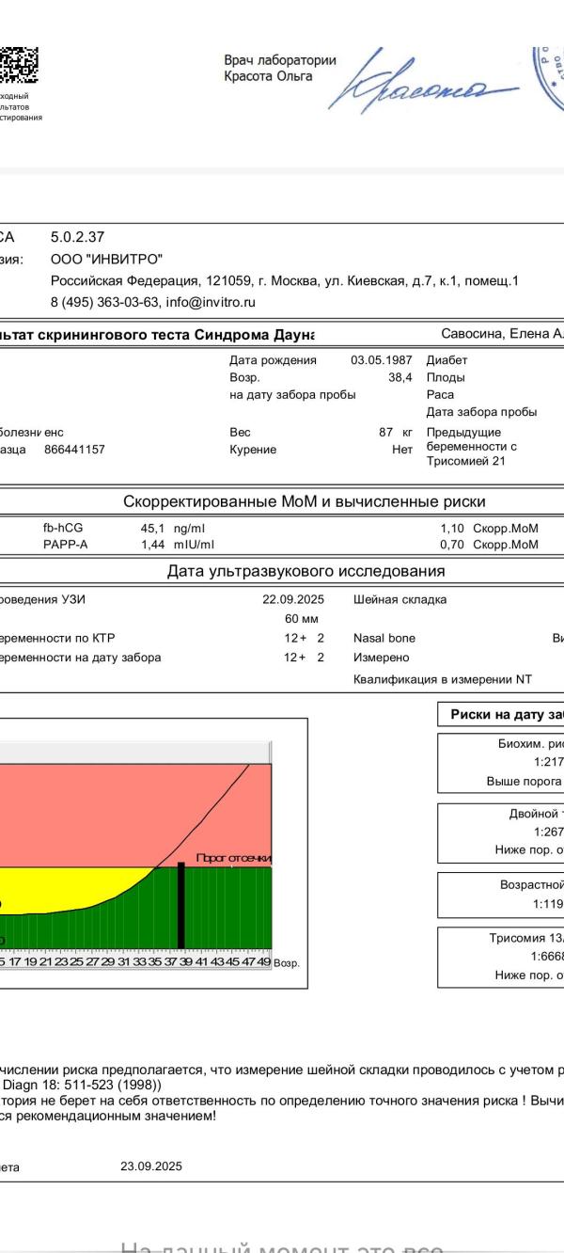The width and height of the screenshot is (564, 1253).
Task: Click the QR code in the top corner
Action: coord(19,64)
